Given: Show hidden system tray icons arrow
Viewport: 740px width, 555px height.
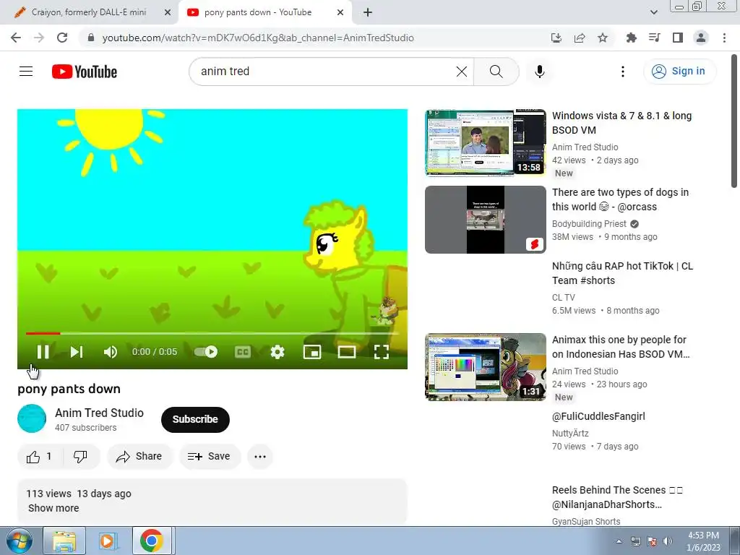Looking at the screenshot, I should pyautogui.click(x=619, y=541).
